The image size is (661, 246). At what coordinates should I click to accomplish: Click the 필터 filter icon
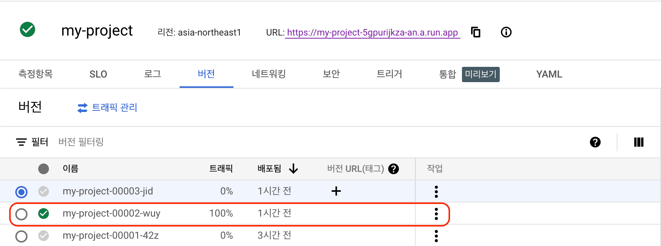pos(21,142)
